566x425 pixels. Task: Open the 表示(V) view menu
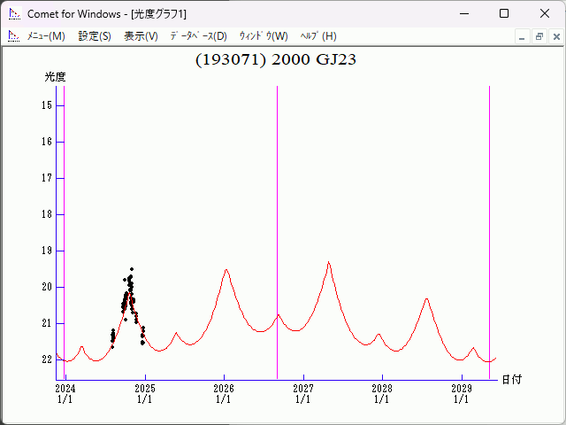coord(141,36)
